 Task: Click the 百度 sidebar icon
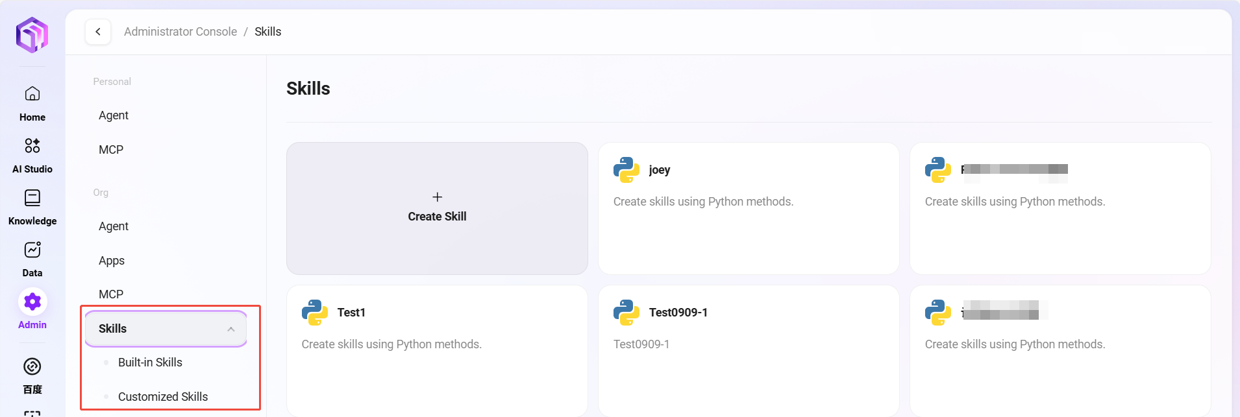click(32, 367)
